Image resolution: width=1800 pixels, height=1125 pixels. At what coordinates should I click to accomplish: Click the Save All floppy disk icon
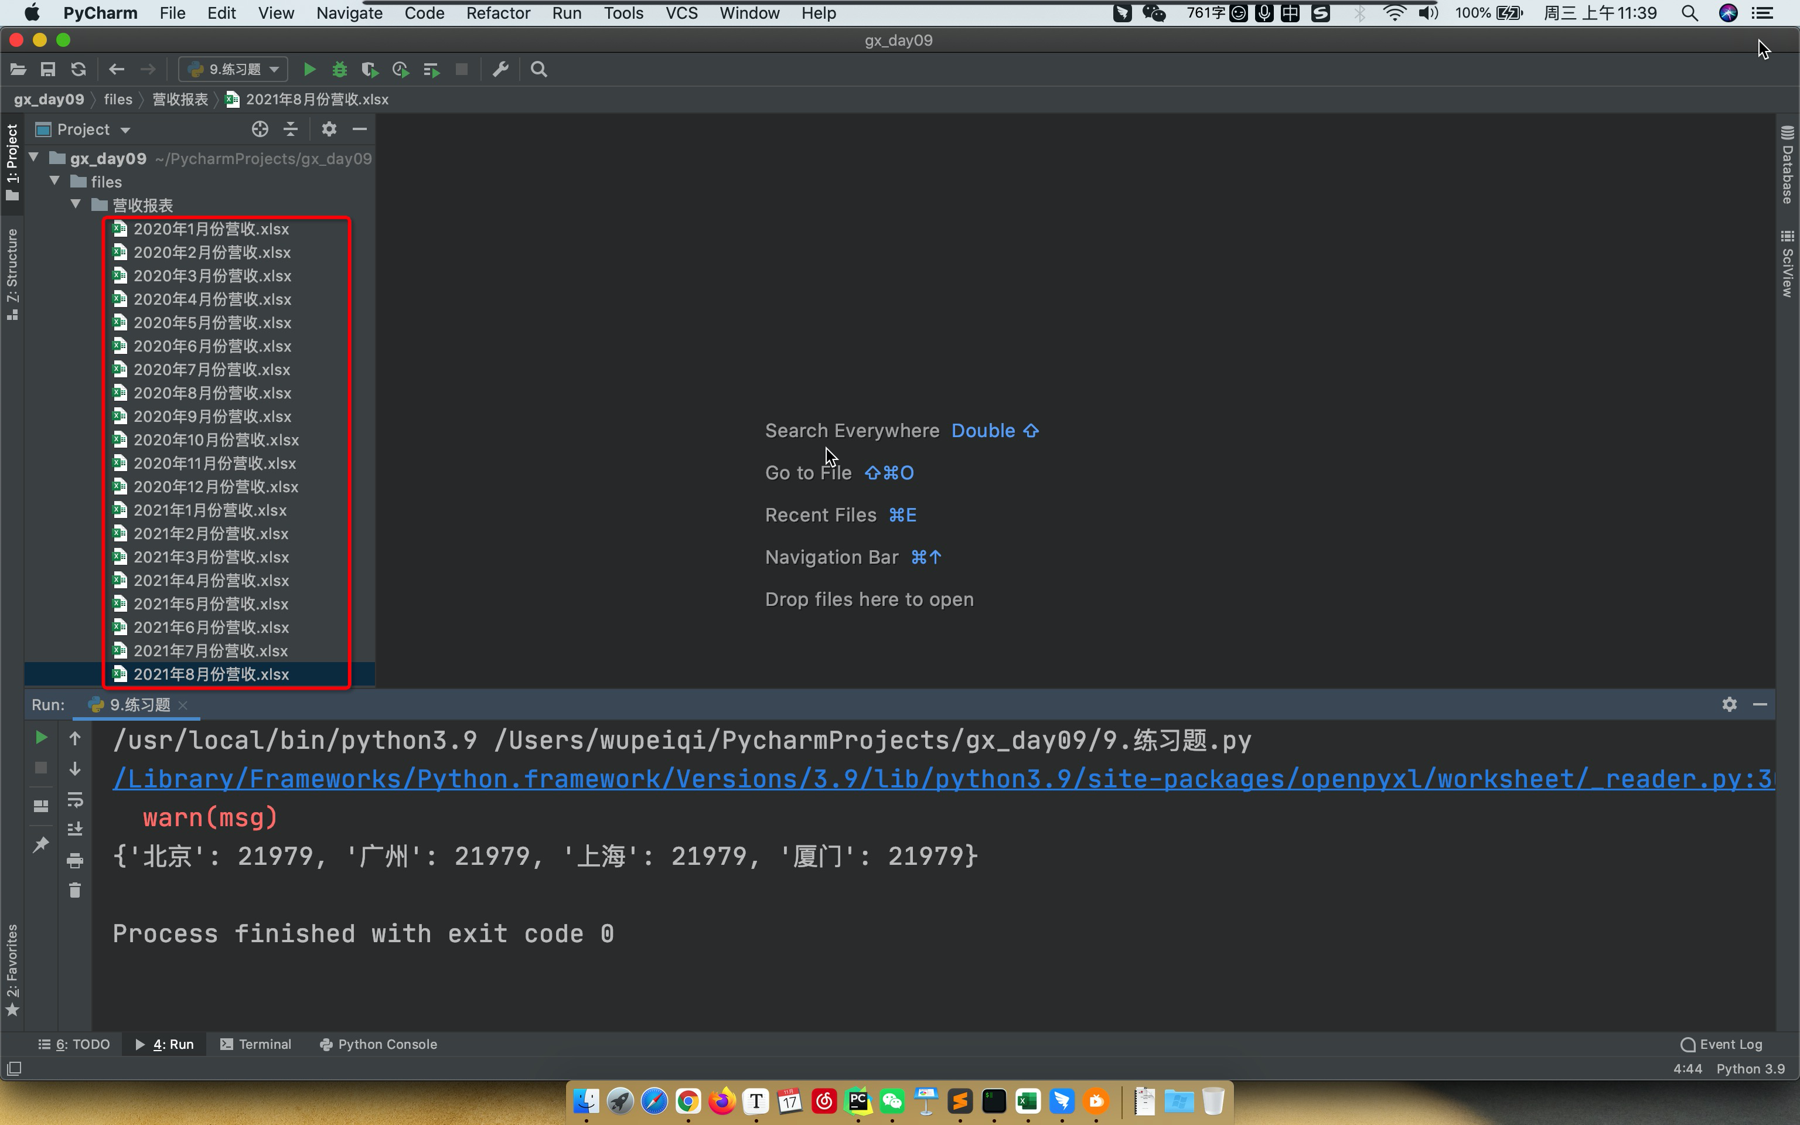[49, 69]
